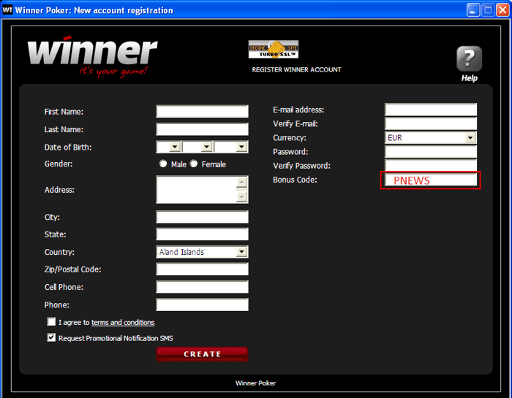Click the CREATE button
The image size is (512, 398).
[x=202, y=354]
